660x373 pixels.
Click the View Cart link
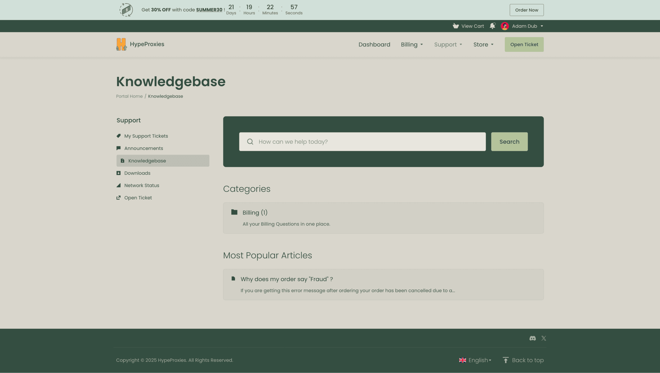(x=473, y=26)
